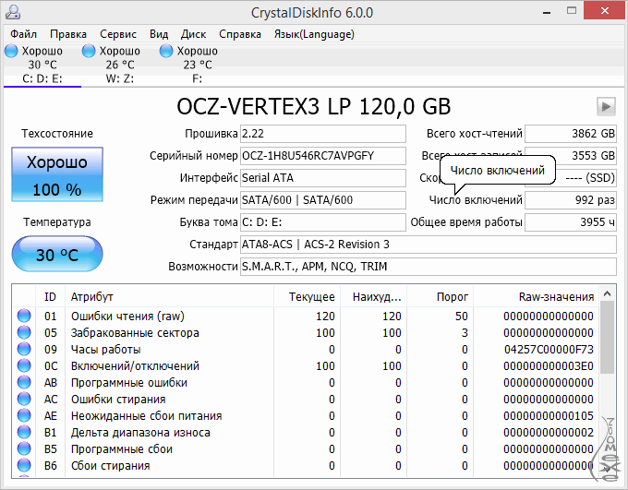Click the firmware 2.22 field

[x=322, y=134]
